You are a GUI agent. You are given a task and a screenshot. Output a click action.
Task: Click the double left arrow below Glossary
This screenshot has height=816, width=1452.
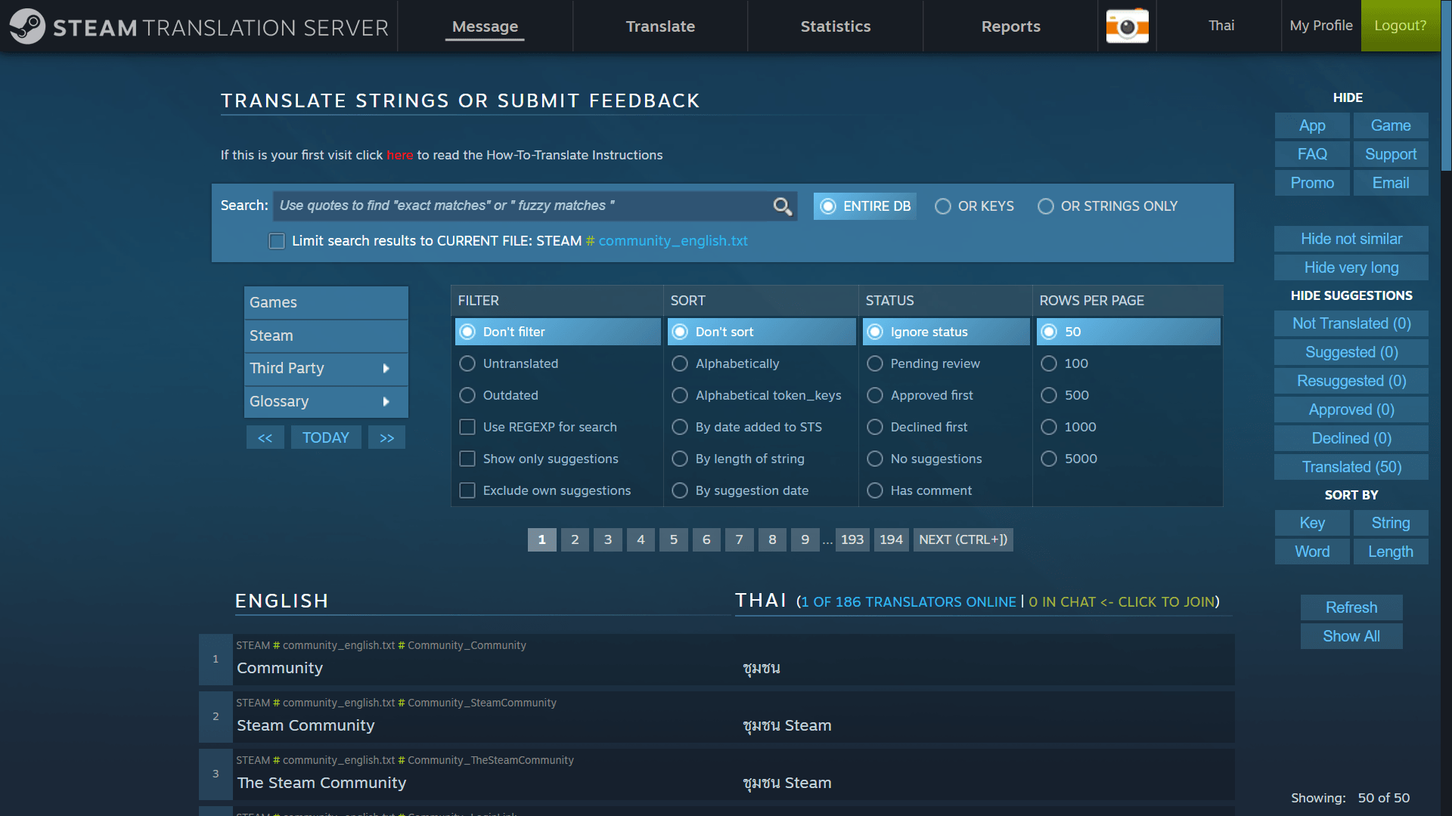click(265, 437)
